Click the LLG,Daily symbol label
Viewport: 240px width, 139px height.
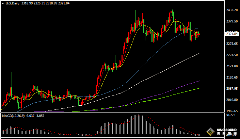[12, 3]
